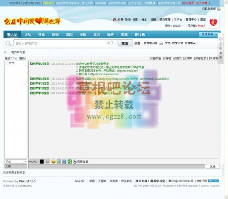The image size is (228, 199).
Task: Click the green share icon
Action: (70, 161)
